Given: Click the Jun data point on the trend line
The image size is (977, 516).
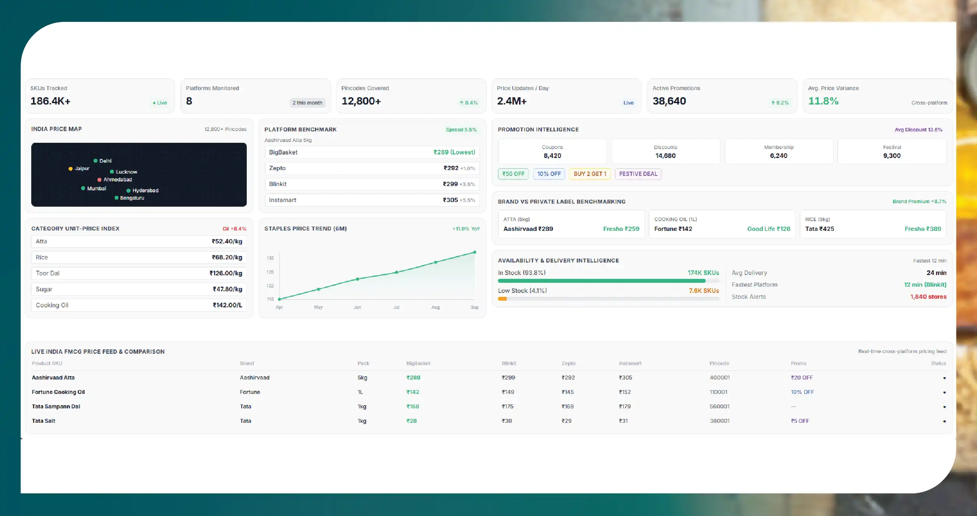Looking at the screenshot, I should click(x=358, y=279).
